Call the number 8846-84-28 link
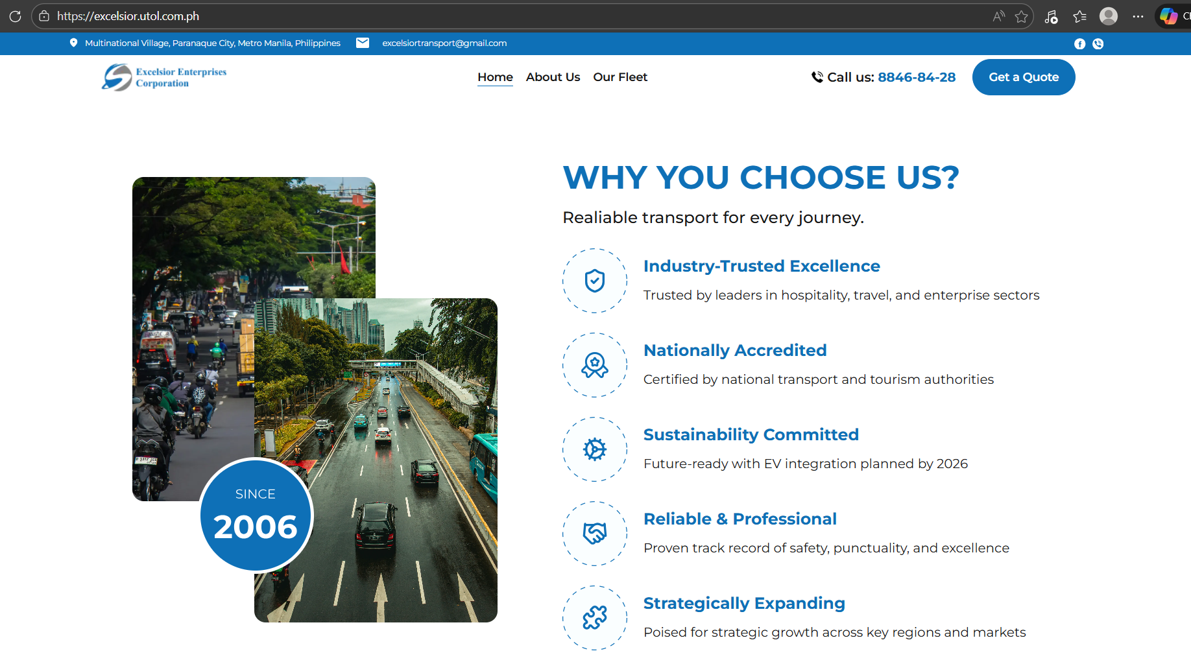This screenshot has height=662, width=1191. coord(916,77)
